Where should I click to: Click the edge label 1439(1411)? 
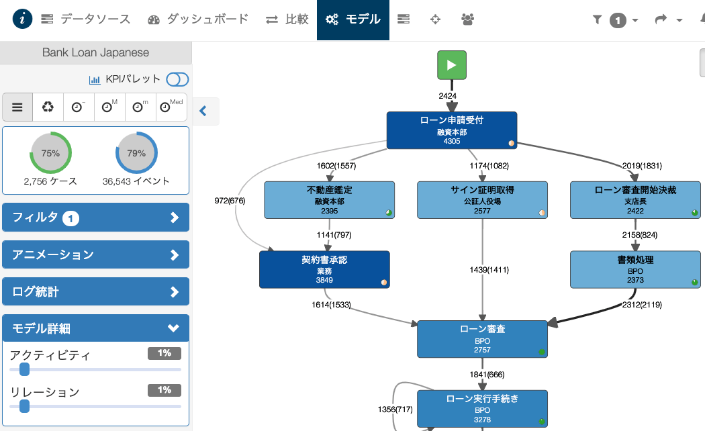click(489, 270)
